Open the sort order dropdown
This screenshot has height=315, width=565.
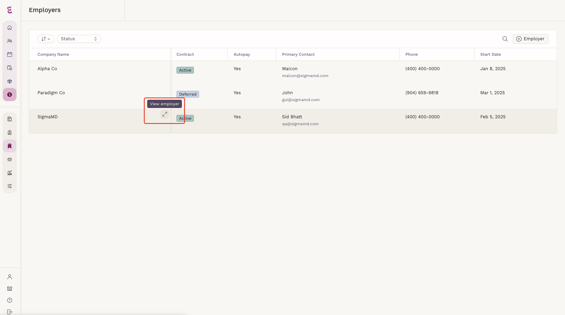pos(46,39)
